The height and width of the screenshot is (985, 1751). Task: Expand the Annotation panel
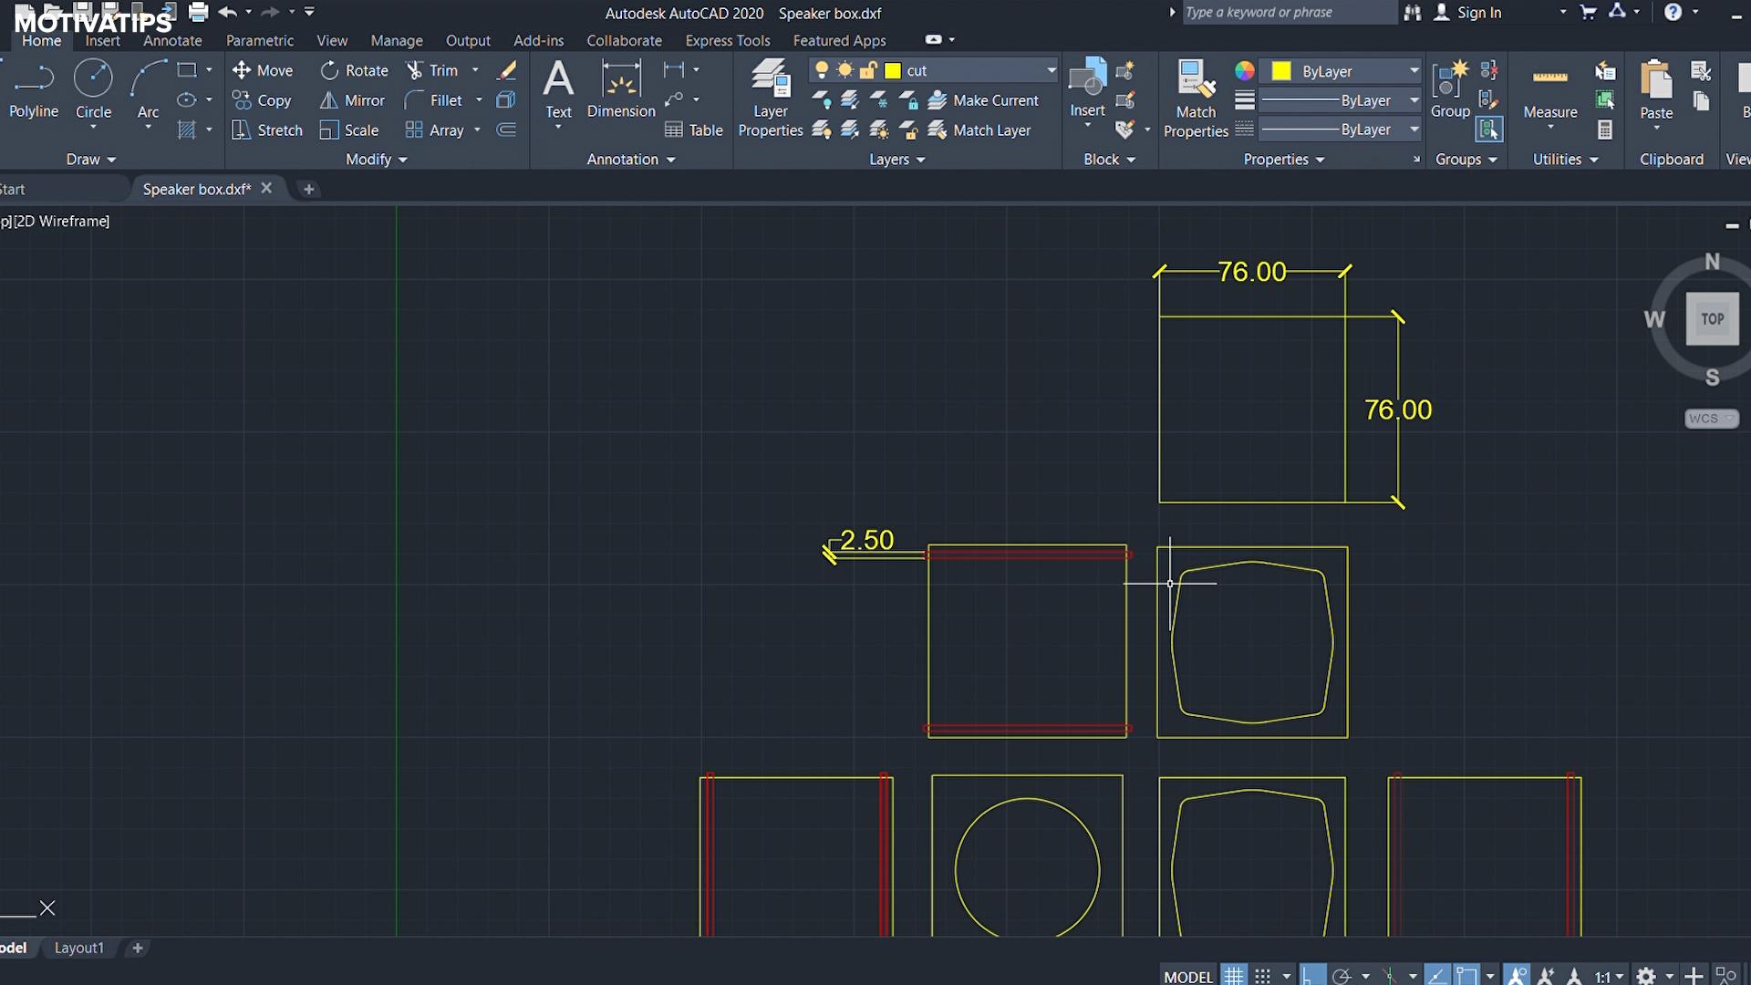coord(631,159)
